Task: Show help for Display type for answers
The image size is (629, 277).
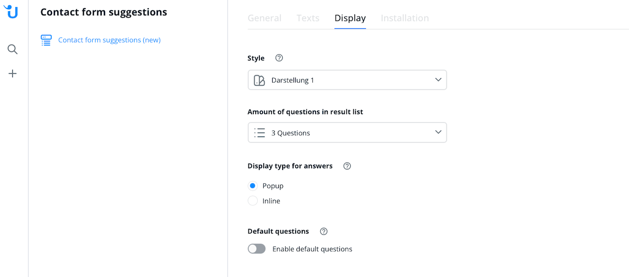Action: coord(347,166)
